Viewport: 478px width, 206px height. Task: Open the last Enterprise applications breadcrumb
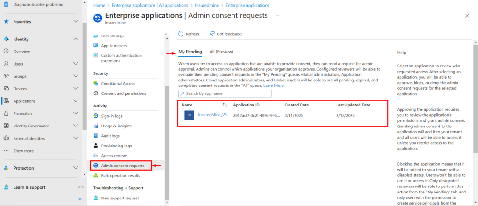pyautogui.click(x=247, y=5)
